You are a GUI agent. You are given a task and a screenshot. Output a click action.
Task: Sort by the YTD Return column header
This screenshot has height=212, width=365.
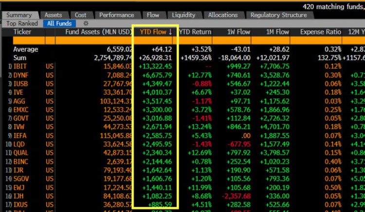coord(195,32)
